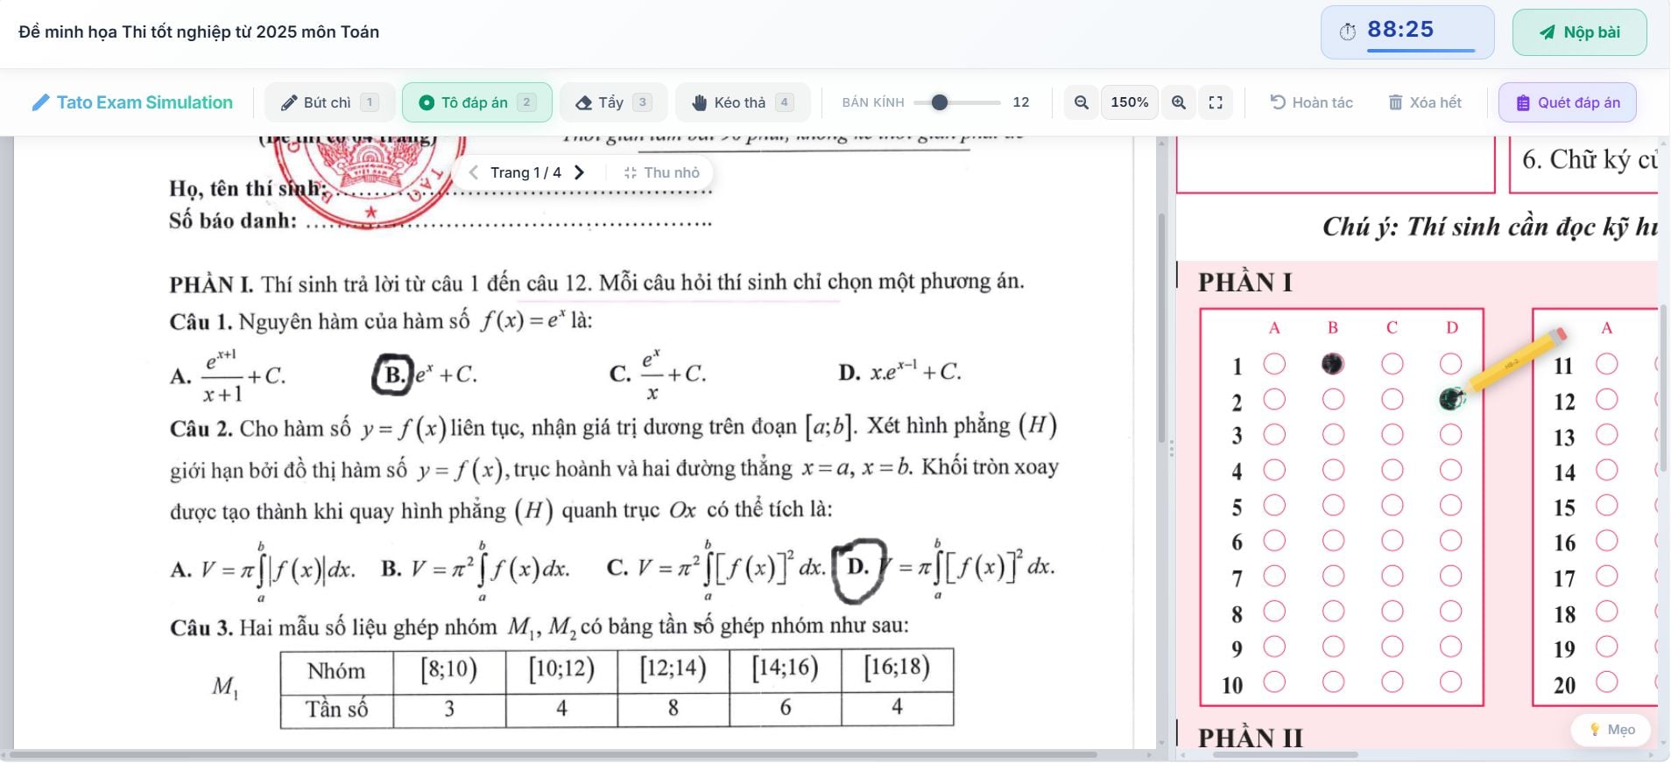Fill bubble D for question 8
Image resolution: width=1671 pixels, height=763 pixels.
[1451, 612]
